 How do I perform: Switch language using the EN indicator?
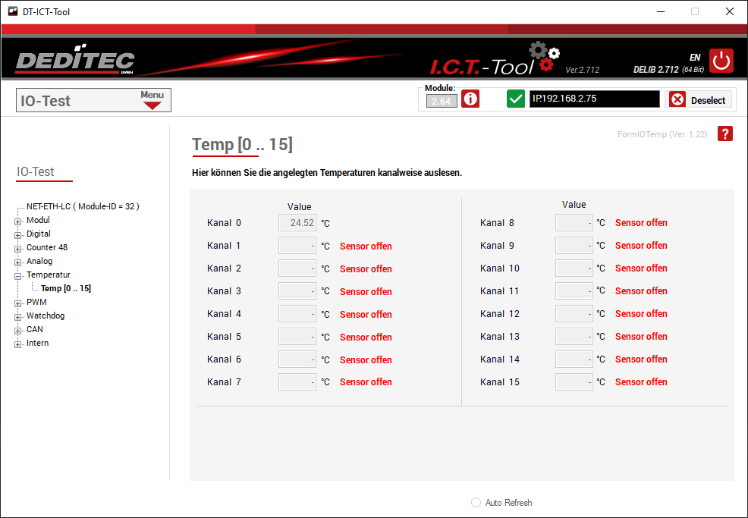tap(694, 57)
